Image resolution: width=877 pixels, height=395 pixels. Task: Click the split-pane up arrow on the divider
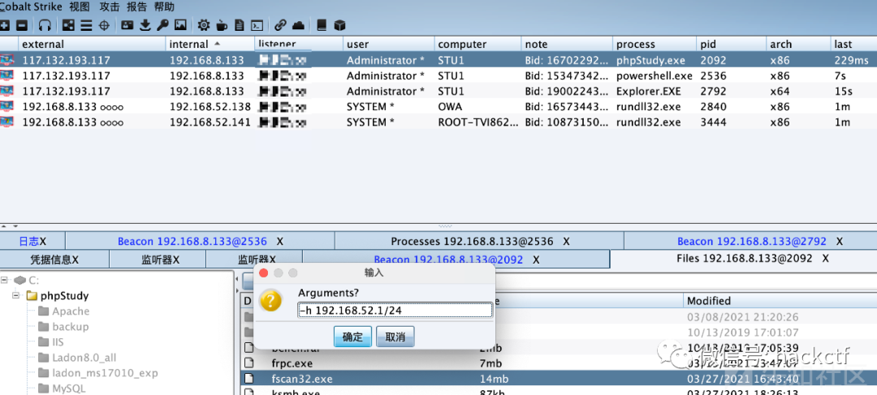[x=3, y=227]
